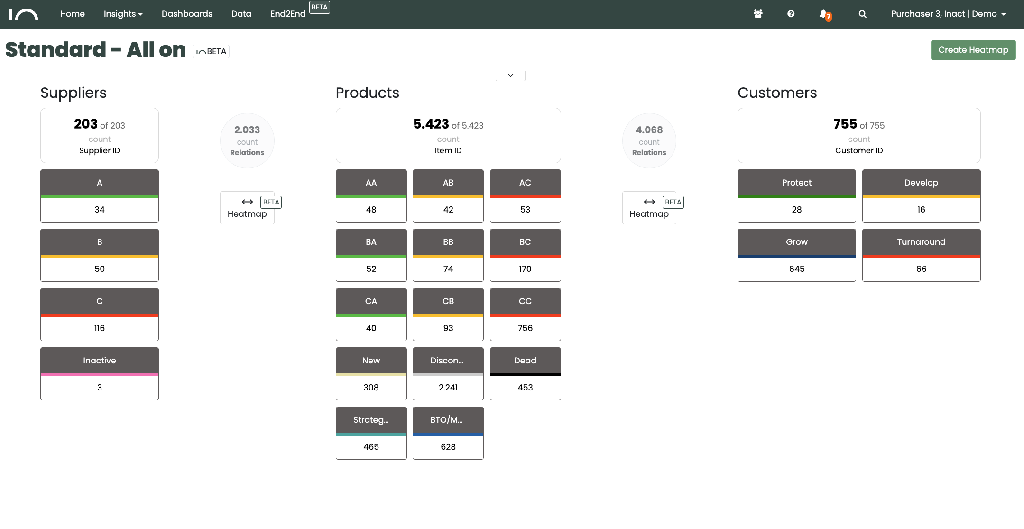Open the Suppliers-Products Heatmap arrow button
Viewport: 1024px width, 529px height.
(x=247, y=208)
